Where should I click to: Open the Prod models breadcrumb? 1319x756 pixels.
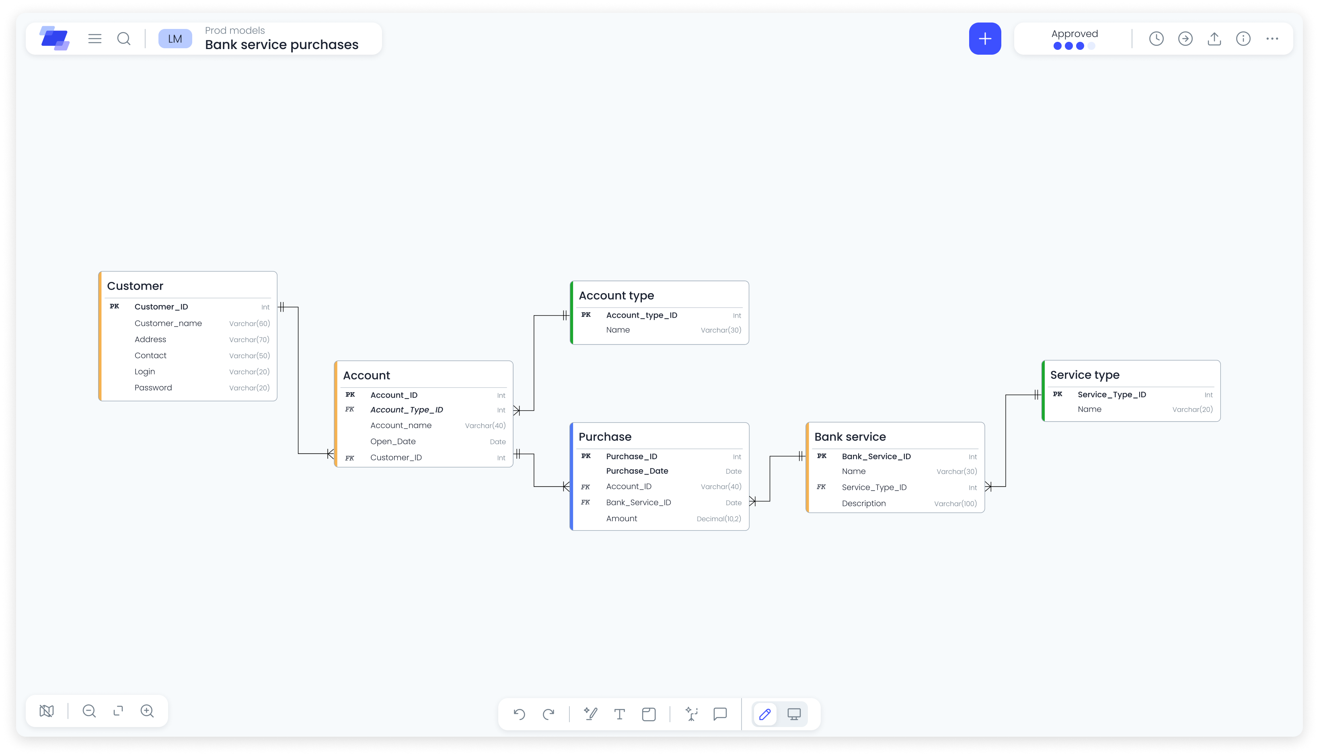point(234,30)
